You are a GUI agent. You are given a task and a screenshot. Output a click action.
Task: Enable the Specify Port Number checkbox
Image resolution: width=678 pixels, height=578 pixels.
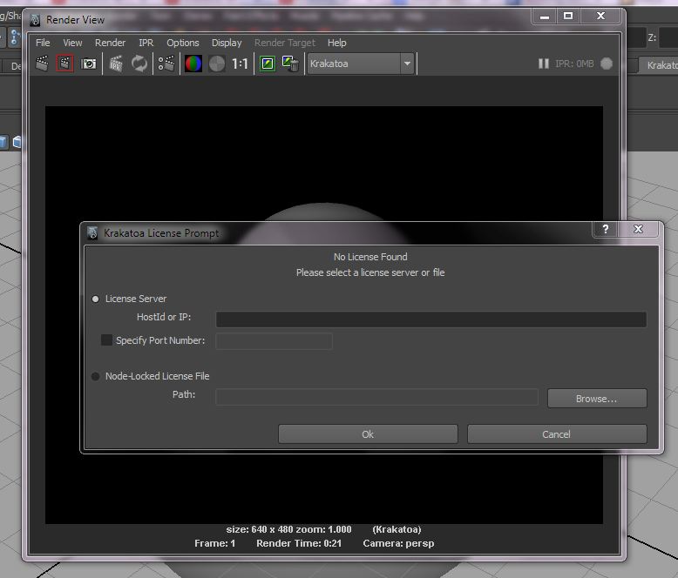(106, 340)
